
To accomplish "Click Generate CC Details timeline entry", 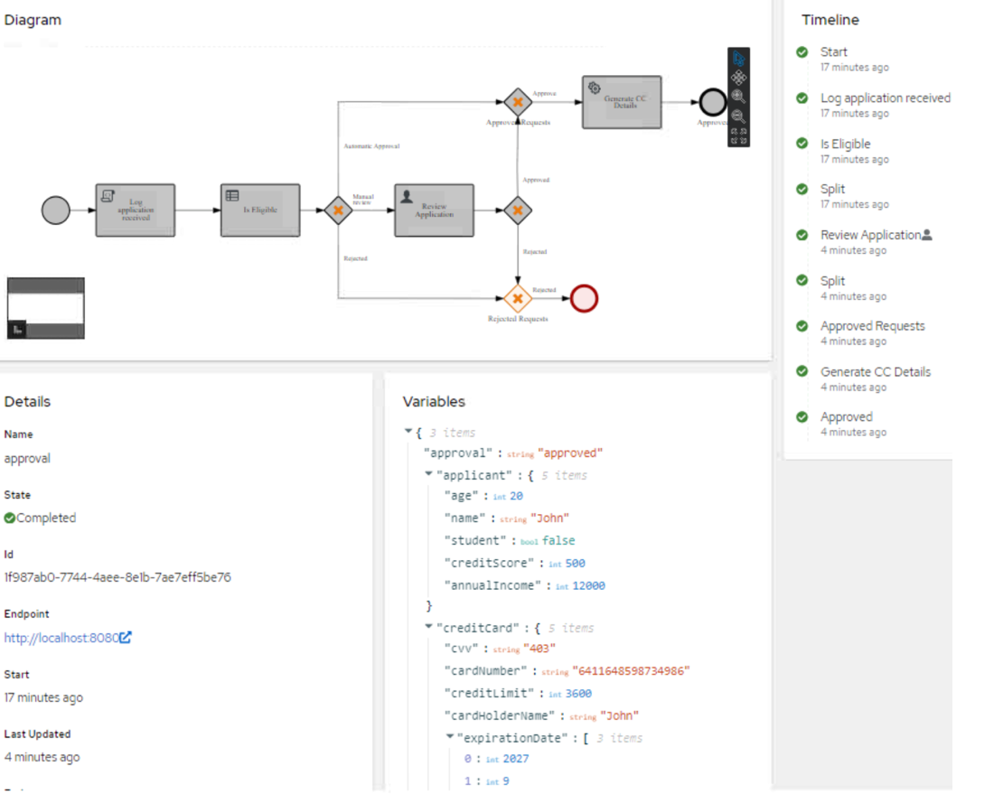I will point(876,372).
